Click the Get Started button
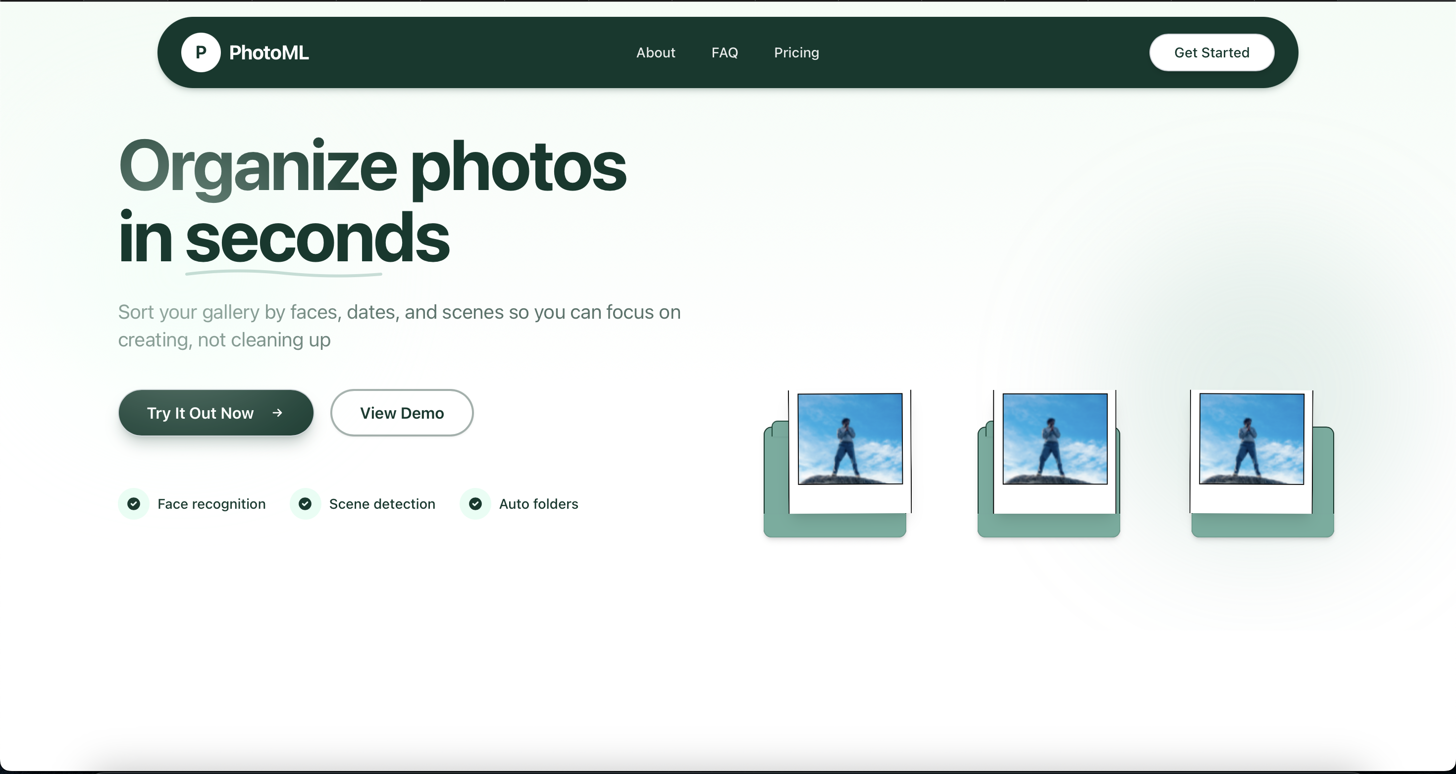Image resolution: width=1456 pixels, height=774 pixels. 1211,52
